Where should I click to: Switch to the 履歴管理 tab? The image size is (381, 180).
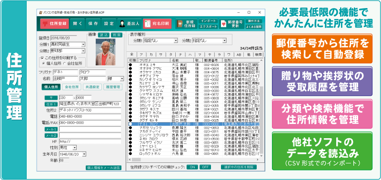point(113,87)
